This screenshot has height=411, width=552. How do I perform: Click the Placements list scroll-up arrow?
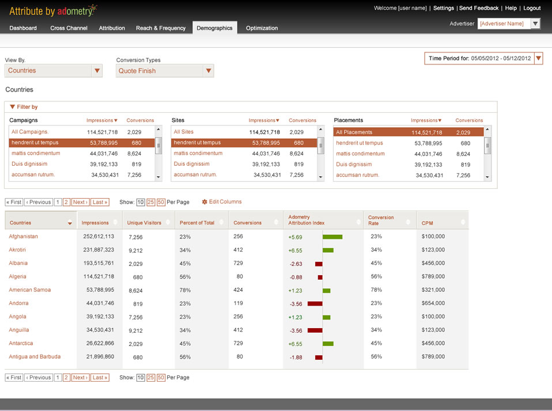click(x=487, y=130)
